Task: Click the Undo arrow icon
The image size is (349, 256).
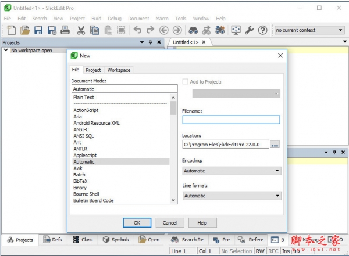Action: pos(137,30)
